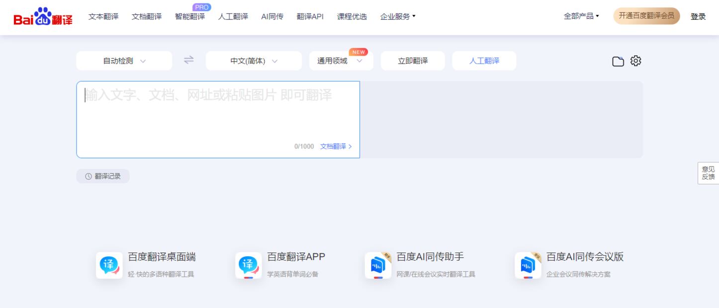Open the 通用领域 domain dropdown
The image size is (719, 308).
341,61
